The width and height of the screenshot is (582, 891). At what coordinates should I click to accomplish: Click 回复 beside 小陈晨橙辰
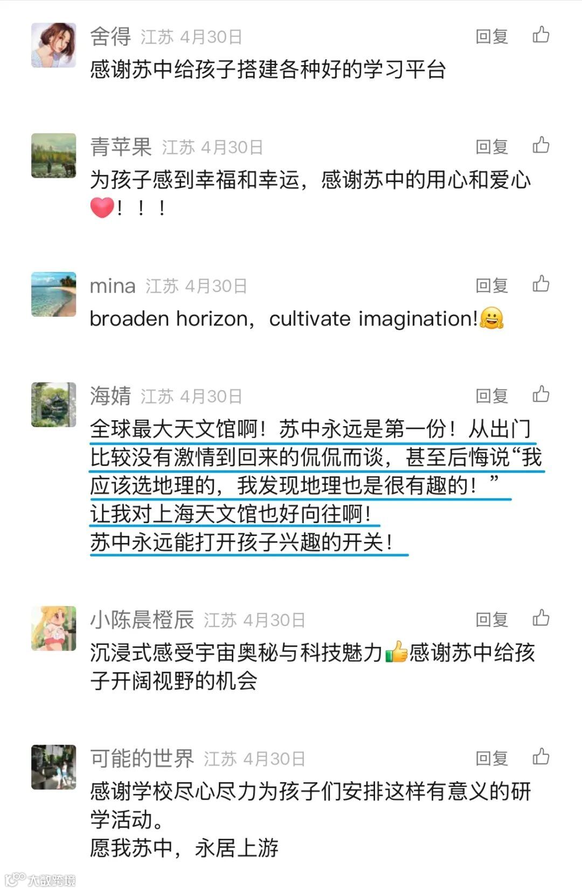(x=491, y=619)
